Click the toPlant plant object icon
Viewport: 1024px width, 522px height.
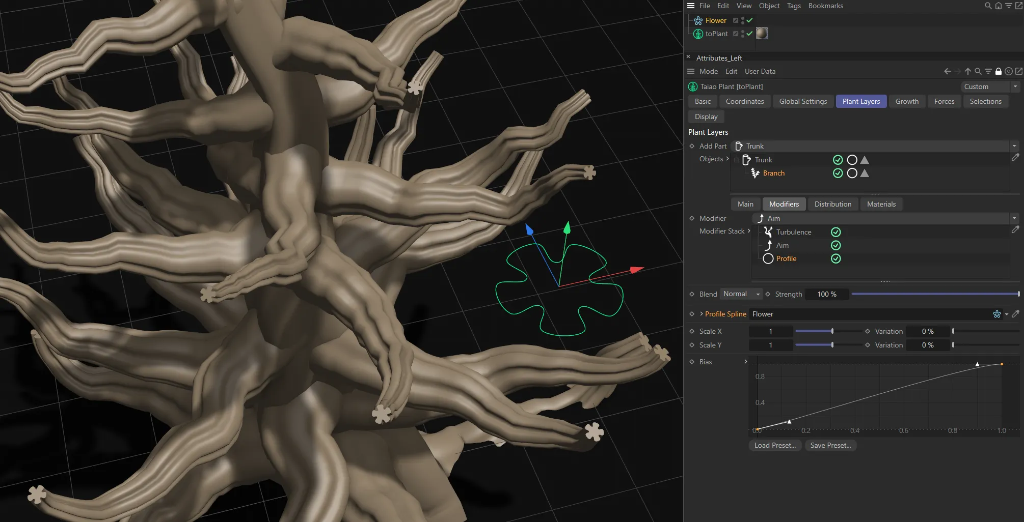point(697,34)
